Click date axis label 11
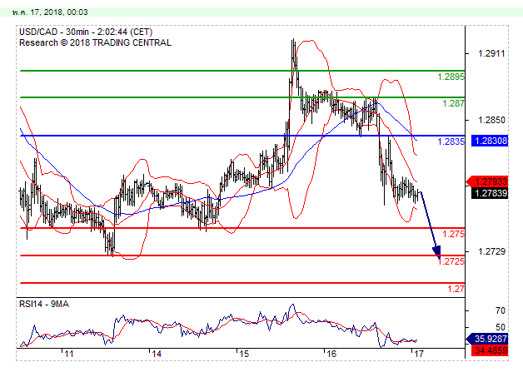Viewport: 523px width, 372px height. pos(69,354)
